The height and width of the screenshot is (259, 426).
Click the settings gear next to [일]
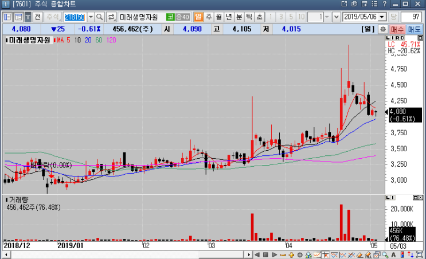383,29
